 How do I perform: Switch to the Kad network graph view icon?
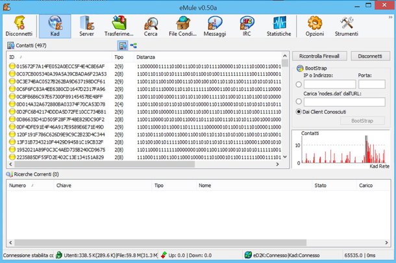click(x=133, y=45)
